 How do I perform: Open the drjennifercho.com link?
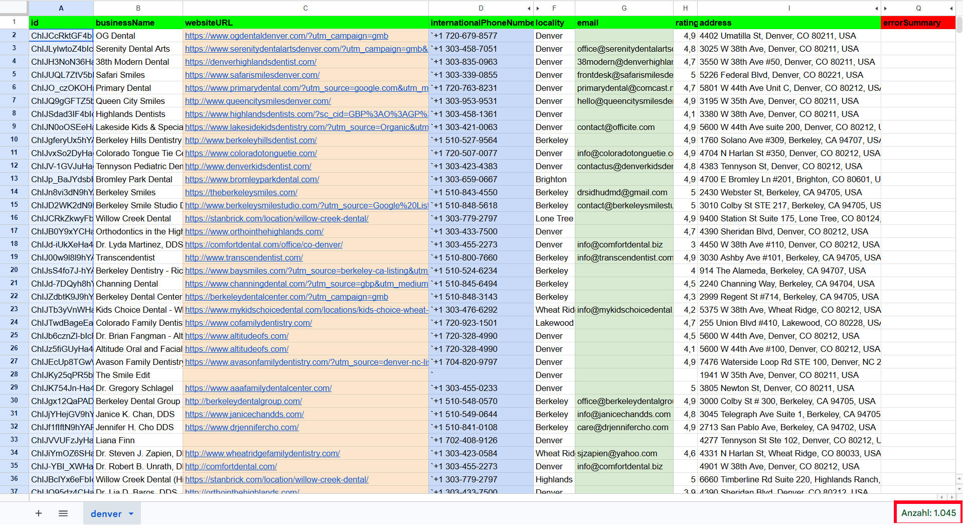pos(242,427)
